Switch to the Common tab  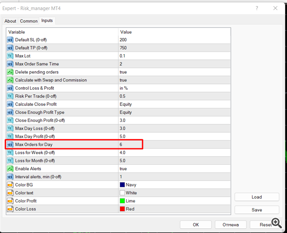(29, 21)
